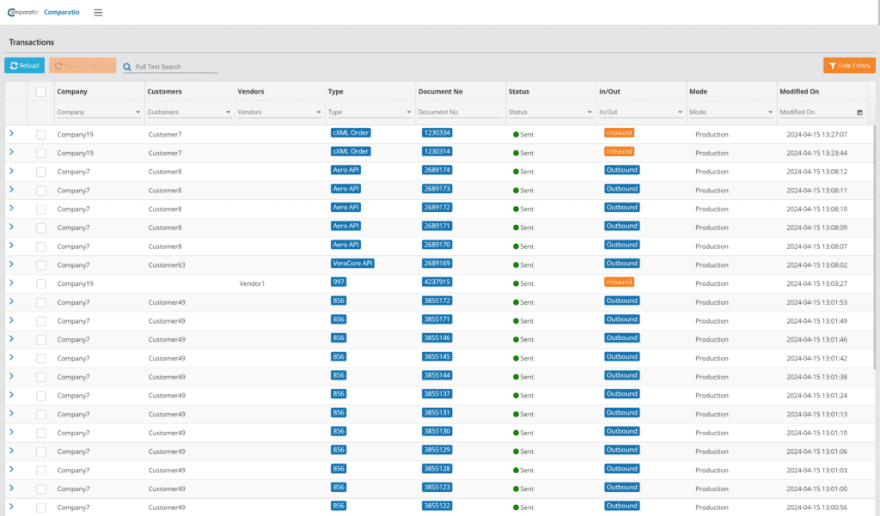The width and height of the screenshot is (880, 516).
Task: Open the hamburger menu icon
Action: (98, 12)
